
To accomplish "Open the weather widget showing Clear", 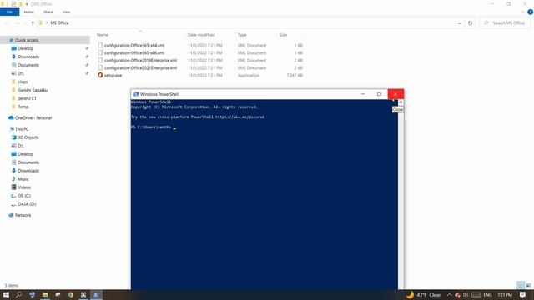I will [x=423, y=295].
